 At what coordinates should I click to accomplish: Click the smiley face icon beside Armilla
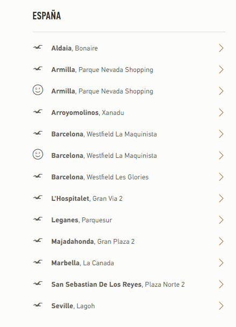click(x=38, y=90)
